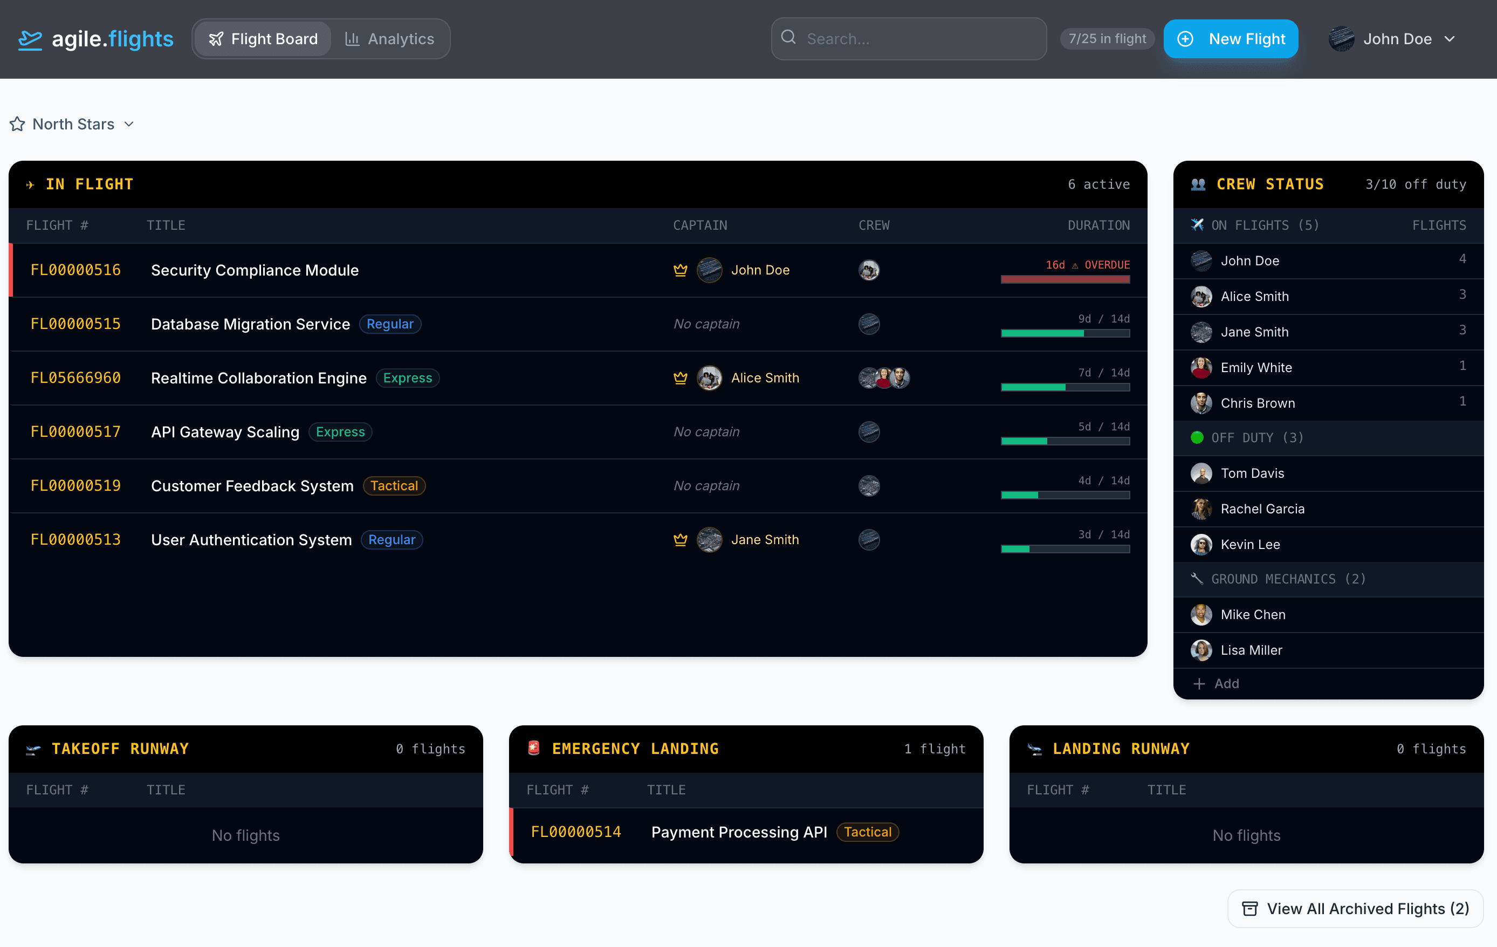Select the Flight Board tab
The width and height of the screenshot is (1497, 947).
pos(262,38)
